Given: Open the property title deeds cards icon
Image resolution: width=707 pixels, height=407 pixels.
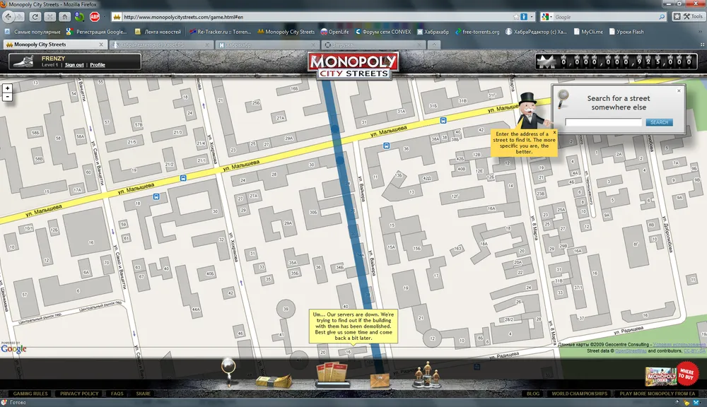Looking at the screenshot, I should [x=333, y=374].
